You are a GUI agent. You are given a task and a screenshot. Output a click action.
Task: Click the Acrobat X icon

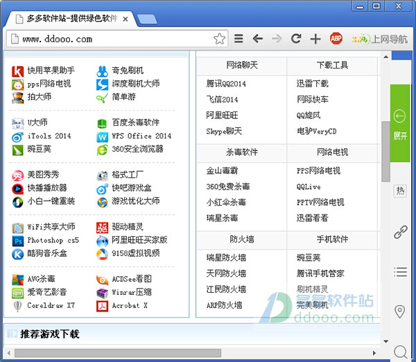pyautogui.click(x=102, y=307)
